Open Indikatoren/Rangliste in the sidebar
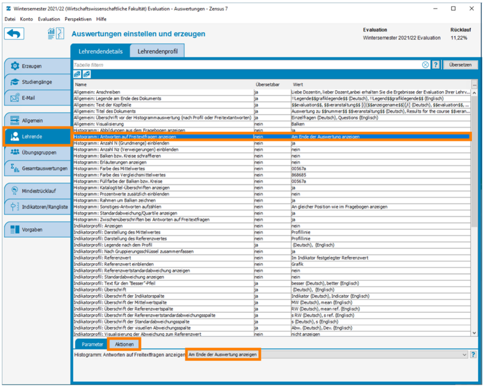Screen dimensions: 484x387 (37, 207)
